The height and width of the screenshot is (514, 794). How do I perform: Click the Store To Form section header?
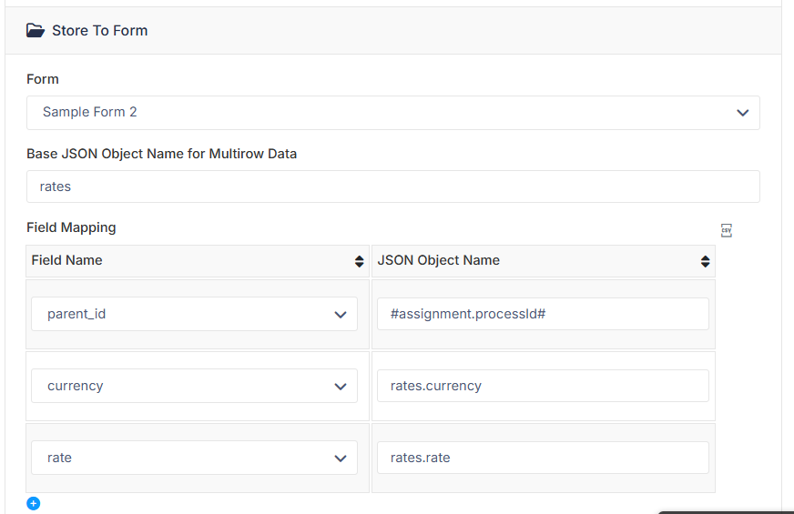[x=393, y=30]
